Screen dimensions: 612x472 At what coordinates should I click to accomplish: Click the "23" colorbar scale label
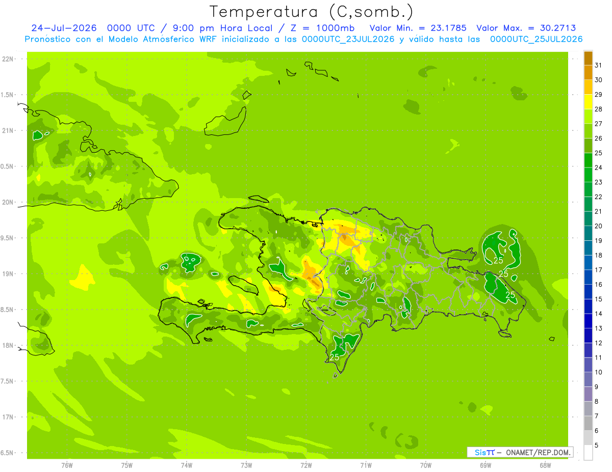click(598, 182)
